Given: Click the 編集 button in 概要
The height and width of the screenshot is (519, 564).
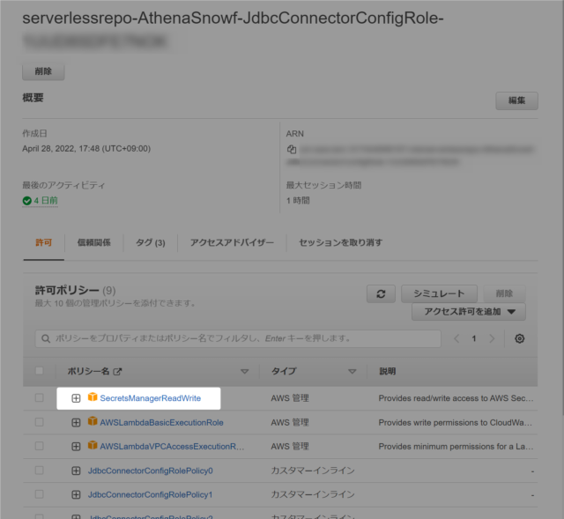Looking at the screenshot, I should pyautogui.click(x=517, y=100).
